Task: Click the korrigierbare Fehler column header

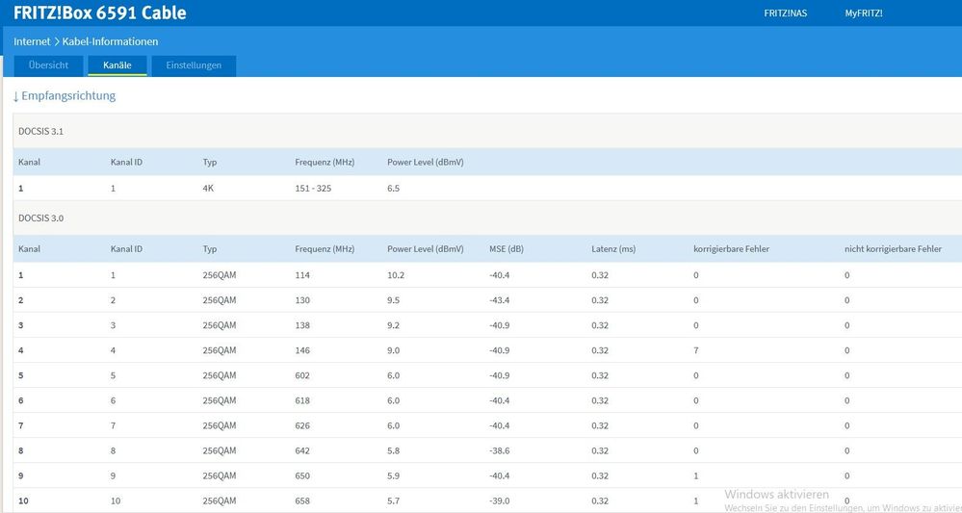Action: [731, 249]
